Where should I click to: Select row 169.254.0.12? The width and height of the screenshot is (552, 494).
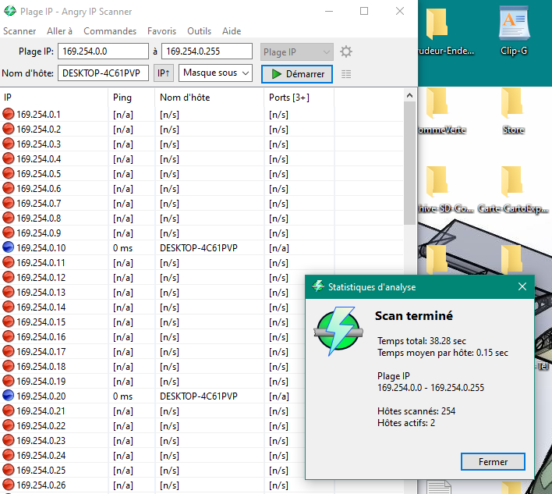point(153,277)
